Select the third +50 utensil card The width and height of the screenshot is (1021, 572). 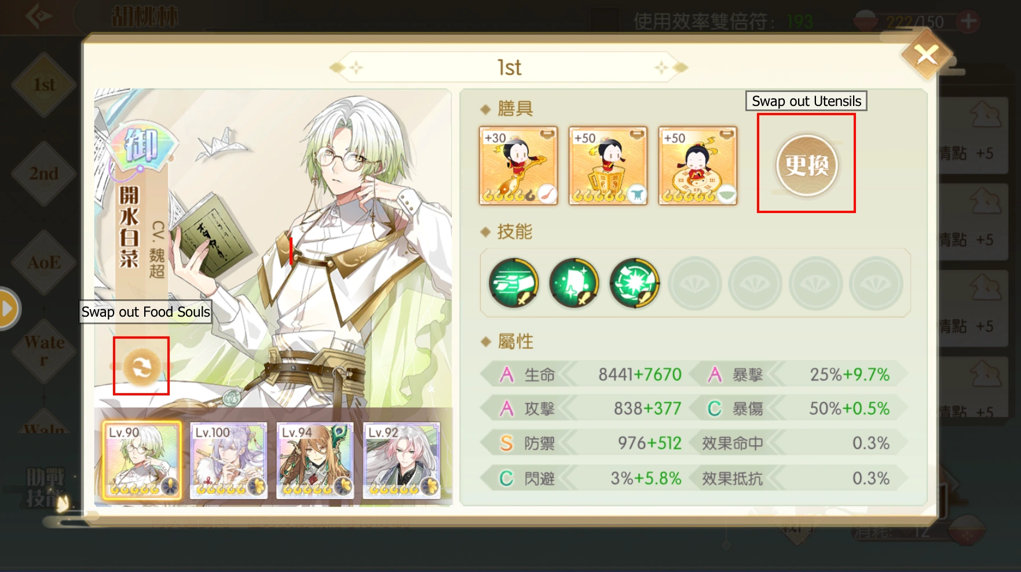click(x=698, y=166)
